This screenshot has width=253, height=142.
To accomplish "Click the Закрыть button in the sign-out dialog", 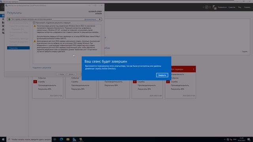I will pyautogui.click(x=162, y=75).
